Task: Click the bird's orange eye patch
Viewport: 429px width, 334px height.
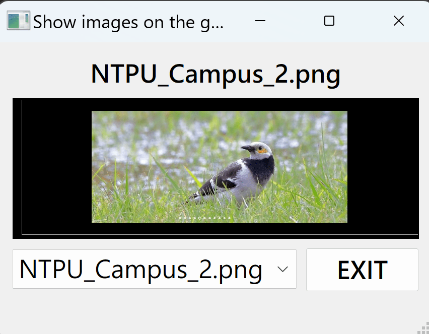Action: coord(262,151)
